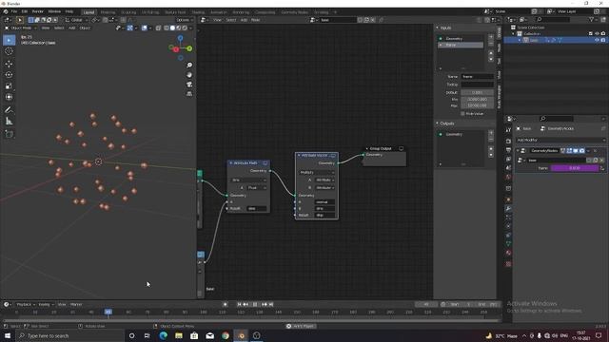The height and width of the screenshot is (342, 609).
Task: Open the Tool properties tab icon
Action: pyautogui.click(x=508, y=130)
